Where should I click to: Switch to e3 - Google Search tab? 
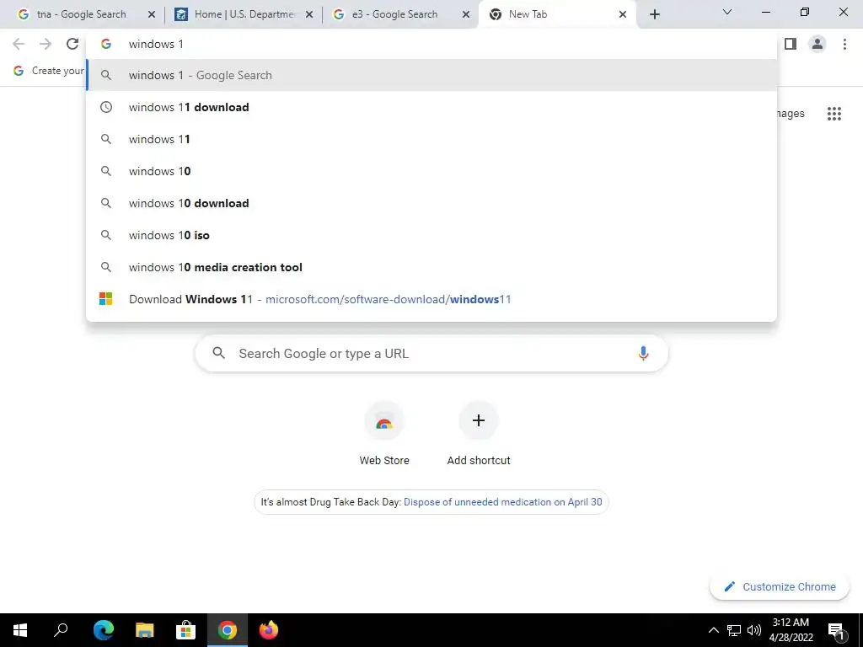point(399,14)
